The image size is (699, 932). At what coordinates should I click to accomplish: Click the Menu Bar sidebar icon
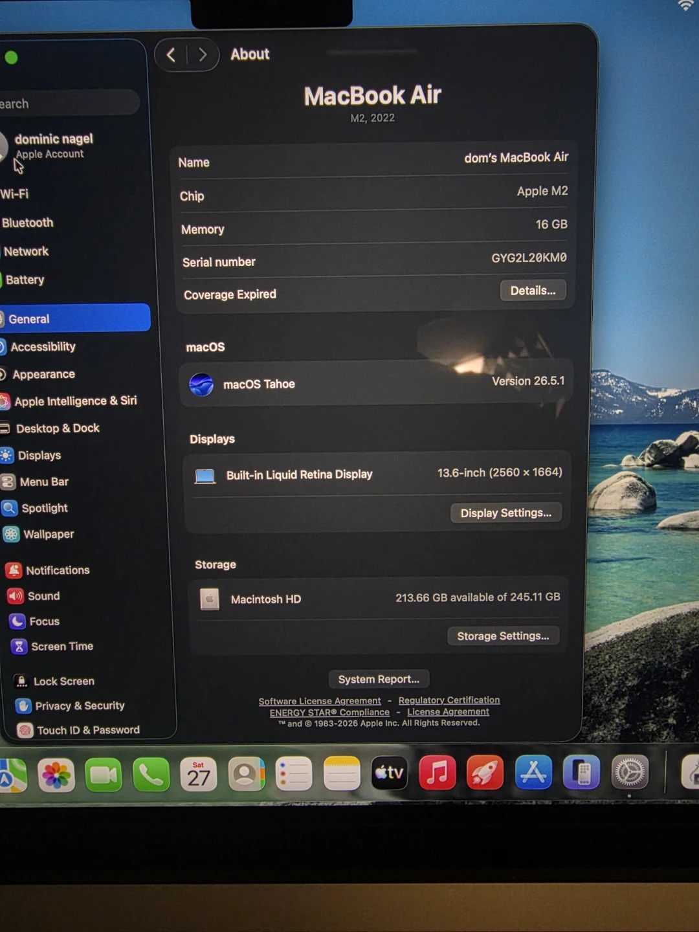click(8, 482)
